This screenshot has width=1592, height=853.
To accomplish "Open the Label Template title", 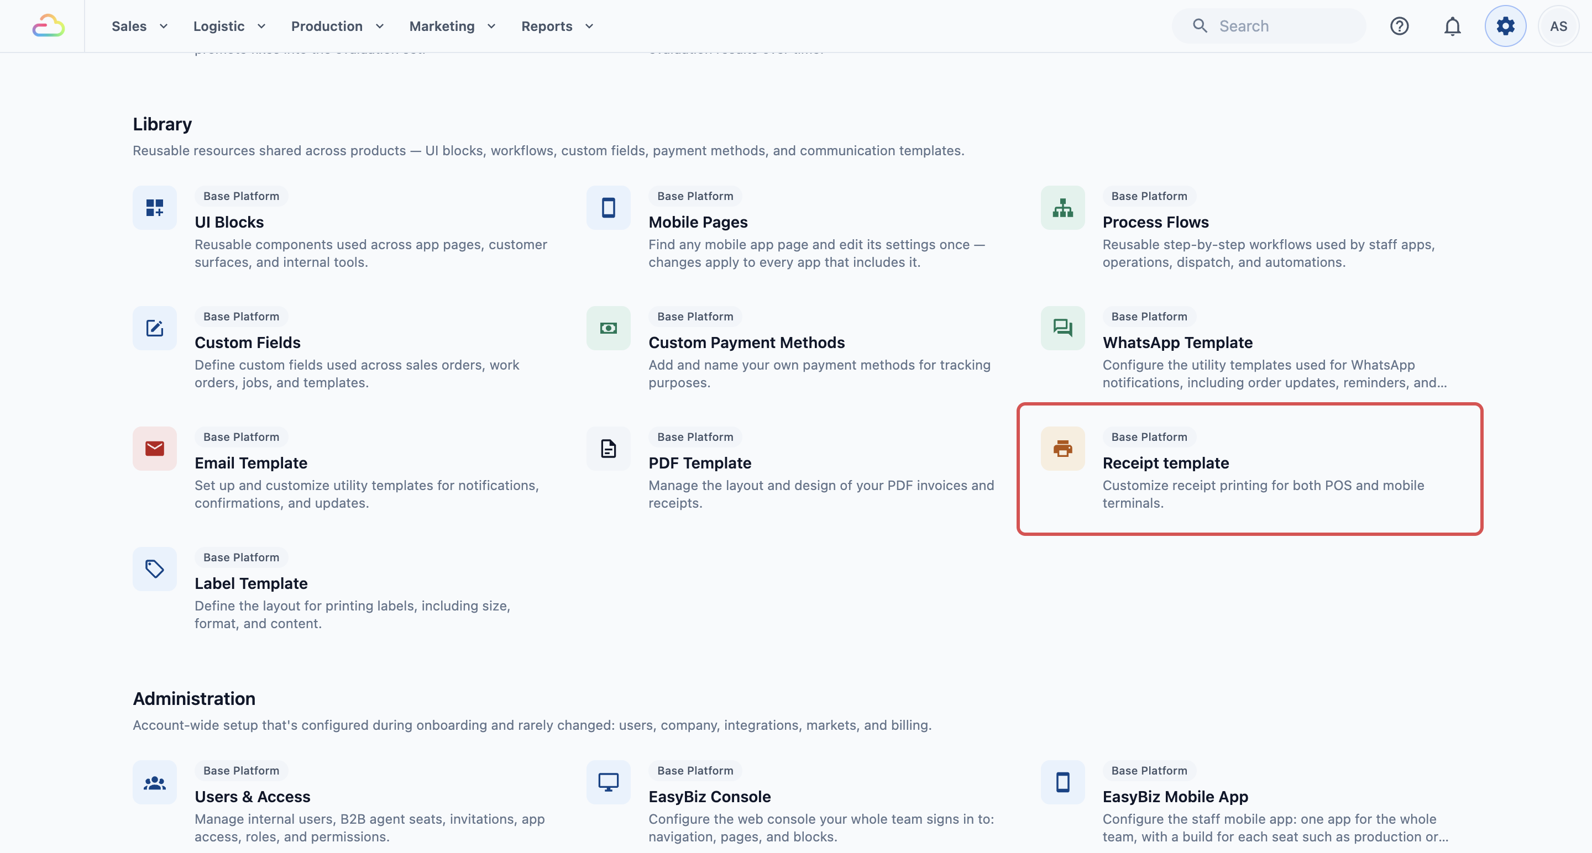I will [251, 583].
